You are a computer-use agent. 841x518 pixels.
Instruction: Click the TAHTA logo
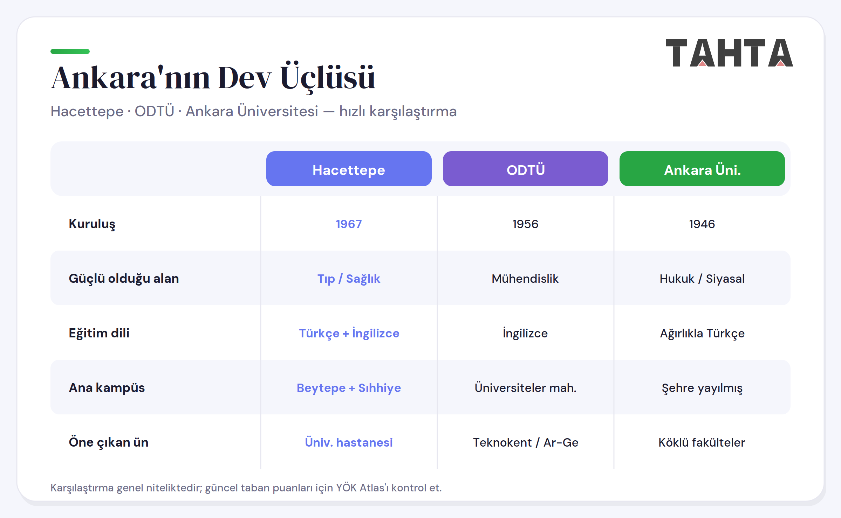pos(729,53)
